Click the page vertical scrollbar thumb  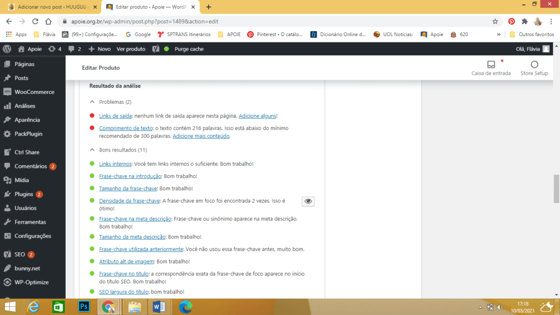click(x=556, y=189)
